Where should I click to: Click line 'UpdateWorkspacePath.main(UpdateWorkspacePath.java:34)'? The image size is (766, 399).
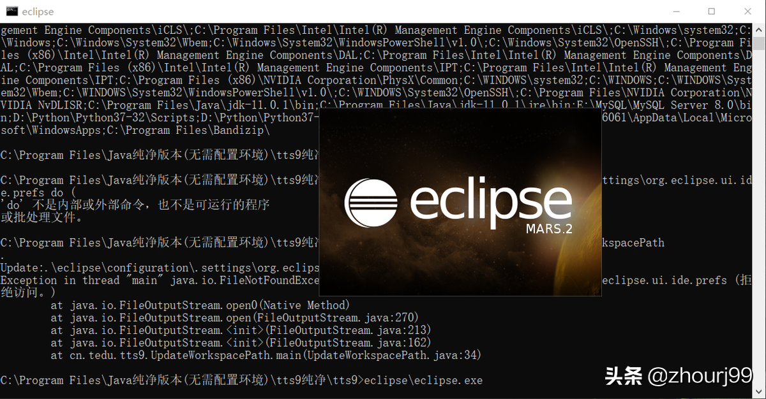coord(266,355)
